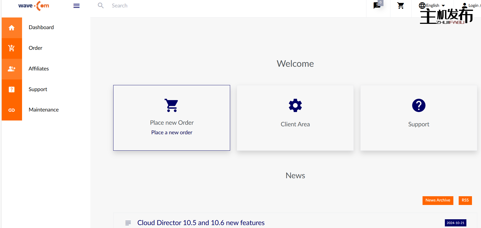The width and height of the screenshot is (481, 228).
Task: Open the notifications message icon
Action: coord(377,6)
